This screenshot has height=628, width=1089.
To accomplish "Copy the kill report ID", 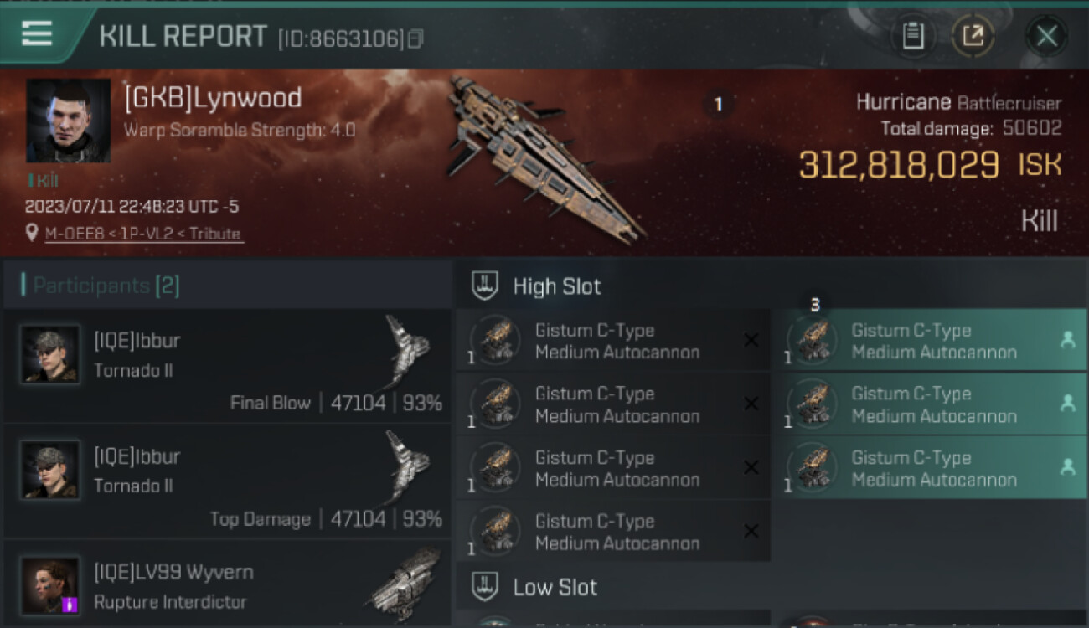I will coord(416,39).
